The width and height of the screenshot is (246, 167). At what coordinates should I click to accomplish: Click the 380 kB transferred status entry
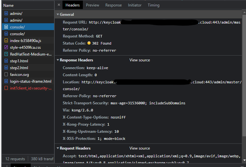tap(42, 159)
